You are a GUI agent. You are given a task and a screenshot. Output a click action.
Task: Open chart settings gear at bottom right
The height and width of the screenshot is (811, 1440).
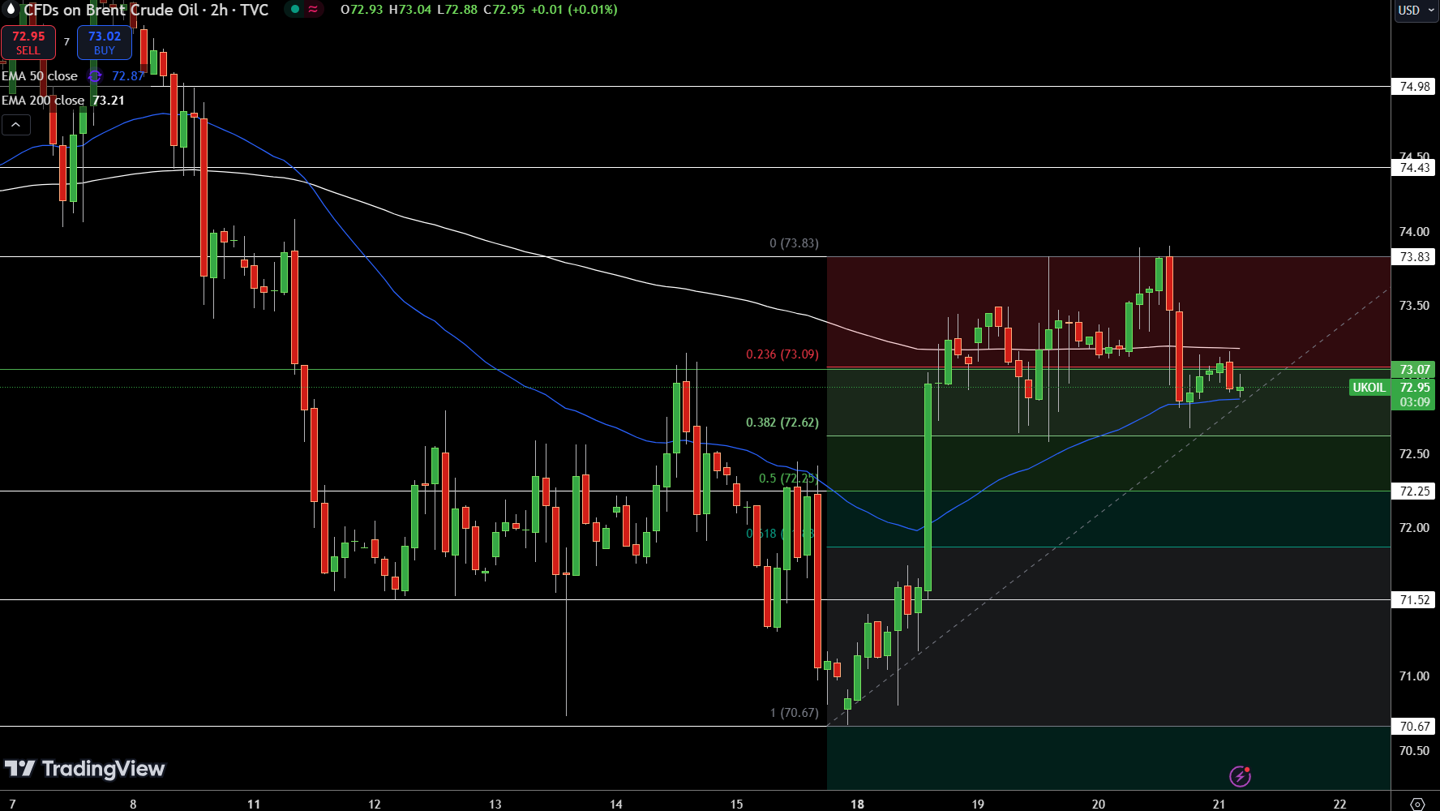1417,804
